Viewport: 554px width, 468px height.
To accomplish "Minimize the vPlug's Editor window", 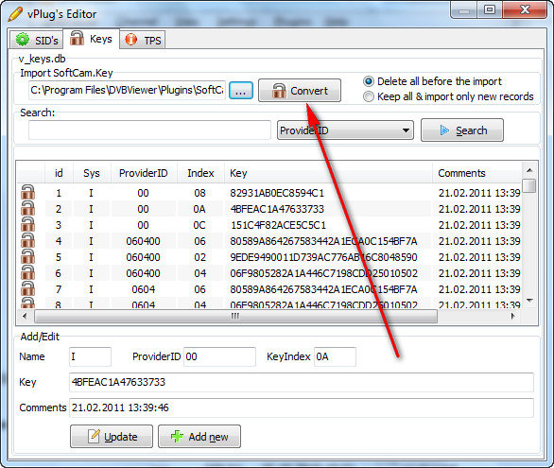I will click(464, 10).
